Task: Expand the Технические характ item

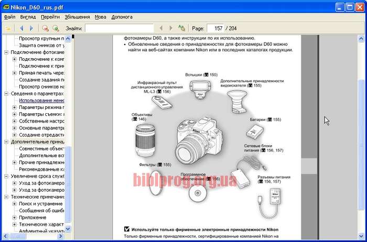Action: pyautogui.click(x=14, y=225)
